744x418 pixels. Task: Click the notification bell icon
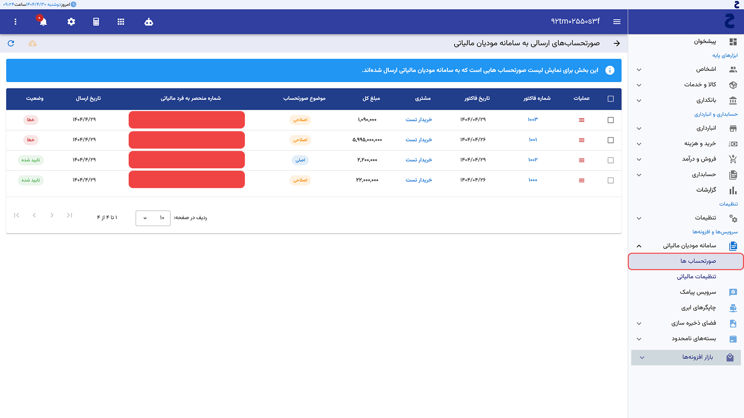point(43,22)
